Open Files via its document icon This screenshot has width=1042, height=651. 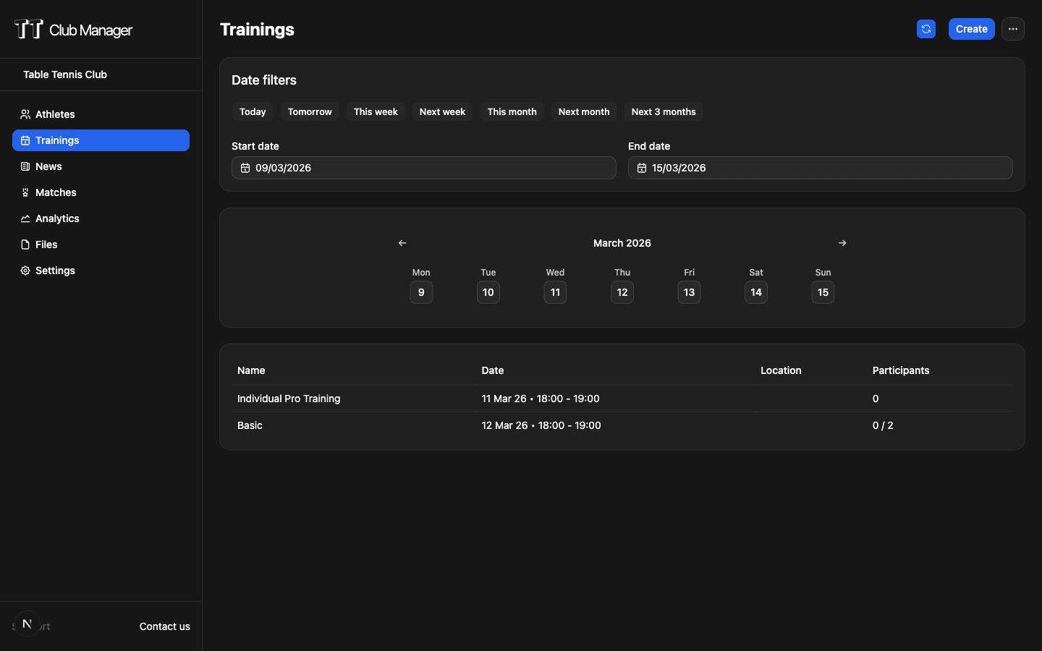(25, 244)
